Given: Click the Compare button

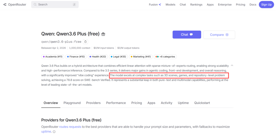Looking at the screenshot, I should coord(219,35).
